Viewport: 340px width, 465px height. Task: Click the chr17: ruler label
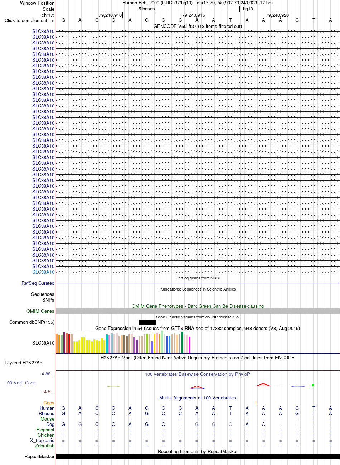pos(48,15)
